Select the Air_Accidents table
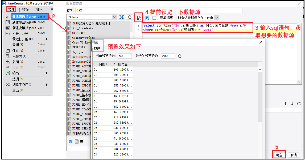This screenshot has width=305, height=160. click(x=83, y=28)
